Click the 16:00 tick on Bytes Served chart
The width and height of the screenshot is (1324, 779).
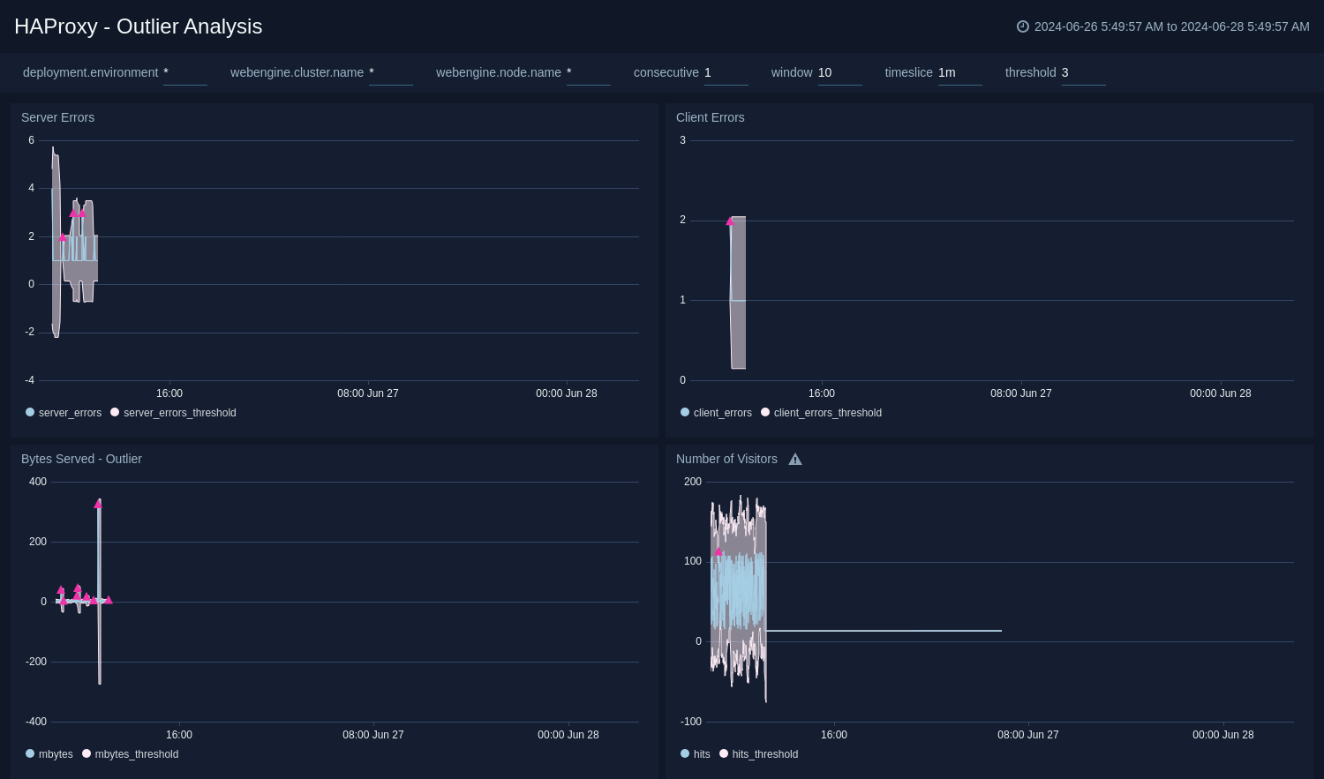[179, 735]
